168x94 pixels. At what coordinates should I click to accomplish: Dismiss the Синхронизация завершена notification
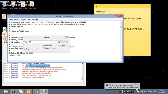[x=138, y=85]
